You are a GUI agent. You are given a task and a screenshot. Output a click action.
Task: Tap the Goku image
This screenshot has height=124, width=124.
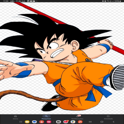pyautogui.click(x=62, y=58)
